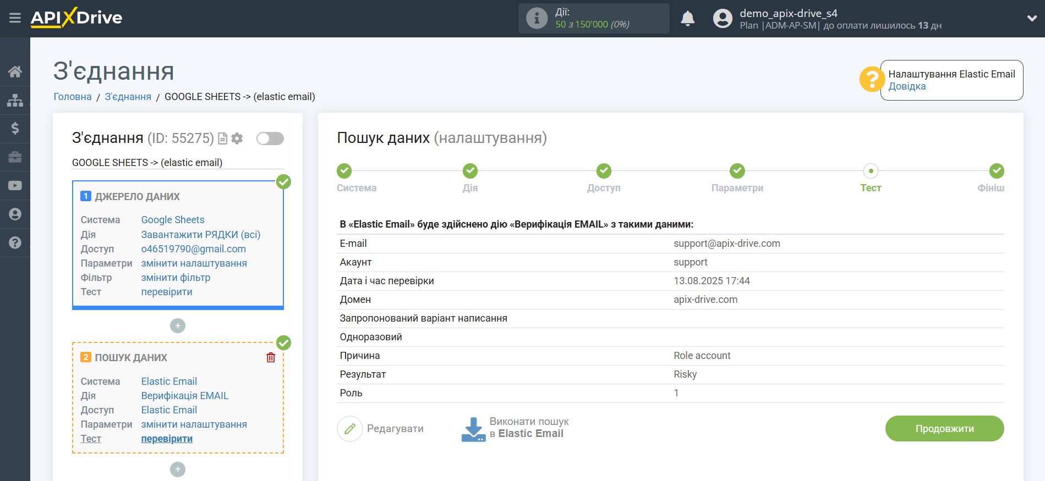Open the question mark help icon in sidebar
This screenshot has height=481, width=1045.
[x=15, y=242]
